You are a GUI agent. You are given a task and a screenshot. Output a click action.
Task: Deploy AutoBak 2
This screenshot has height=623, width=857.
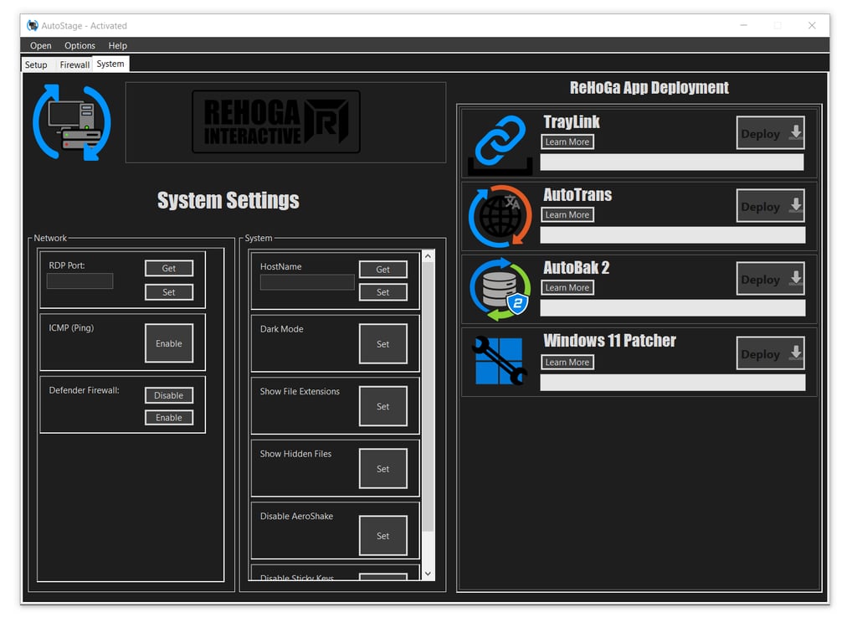point(770,279)
